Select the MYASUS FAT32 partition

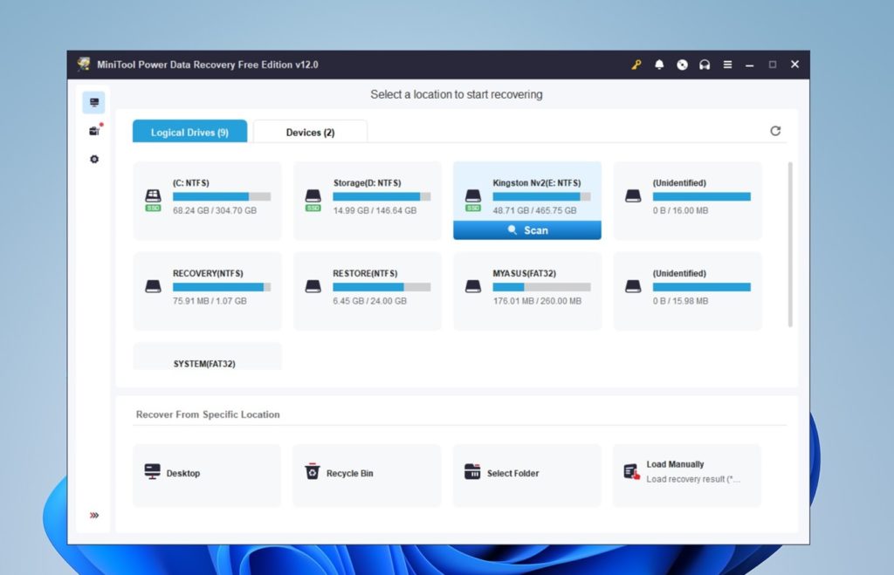tap(526, 291)
